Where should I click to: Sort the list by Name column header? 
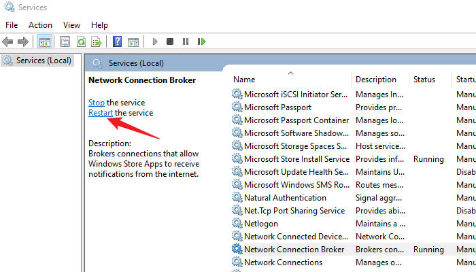(244, 80)
